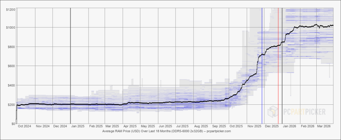This screenshot has height=140, width=341.
Task: Click the $200 y-axis label
Action: point(12,105)
